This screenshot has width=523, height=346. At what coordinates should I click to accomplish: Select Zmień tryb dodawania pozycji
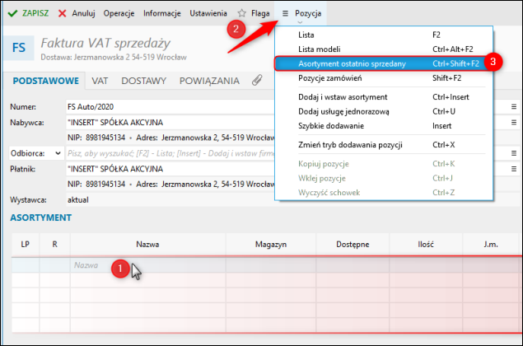[350, 145]
